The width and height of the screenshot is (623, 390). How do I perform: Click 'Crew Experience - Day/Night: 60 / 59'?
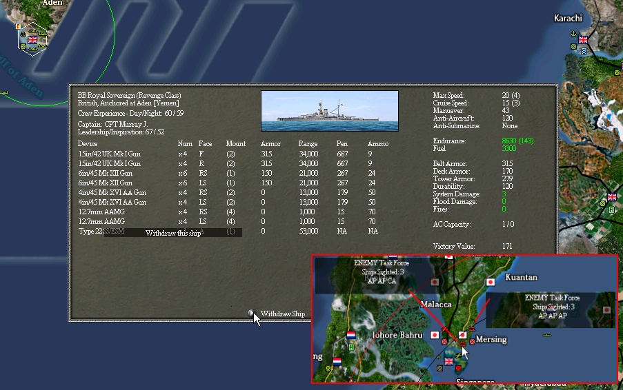[x=130, y=113]
